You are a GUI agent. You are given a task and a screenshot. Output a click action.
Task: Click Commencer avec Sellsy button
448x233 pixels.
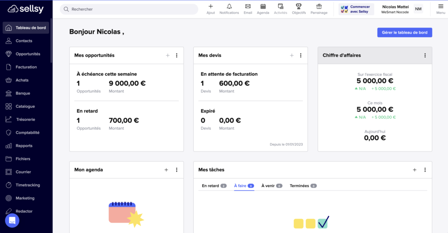click(x=356, y=9)
